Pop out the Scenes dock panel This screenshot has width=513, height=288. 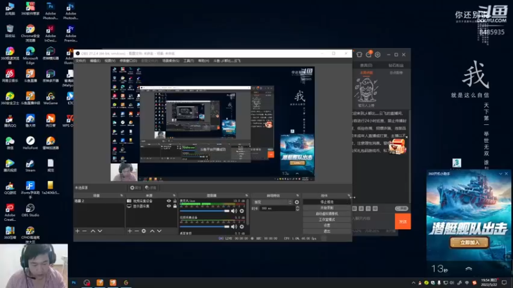(x=121, y=196)
